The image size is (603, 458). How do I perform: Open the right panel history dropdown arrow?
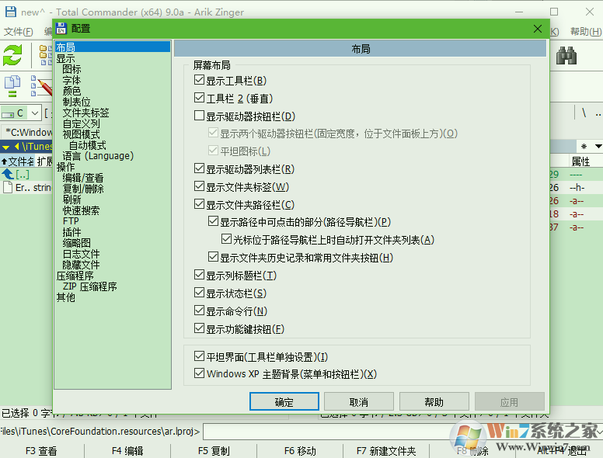point(598,147)
